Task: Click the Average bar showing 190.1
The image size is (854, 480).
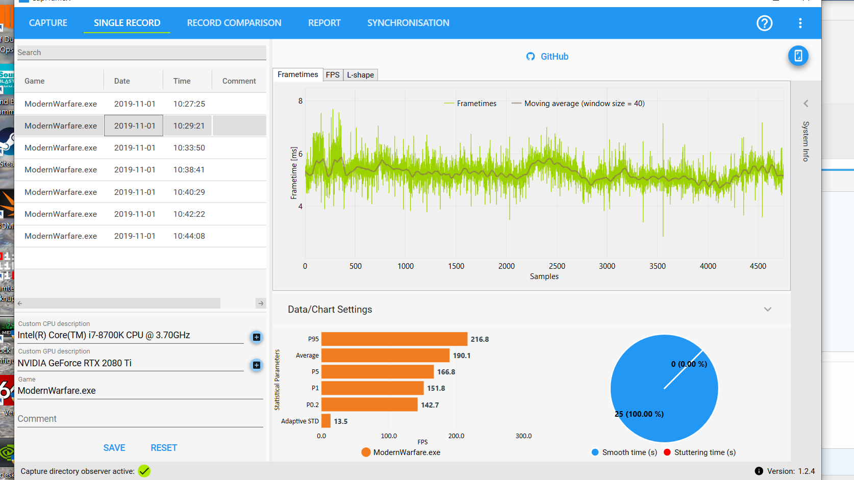Action: tap(386, 356)
